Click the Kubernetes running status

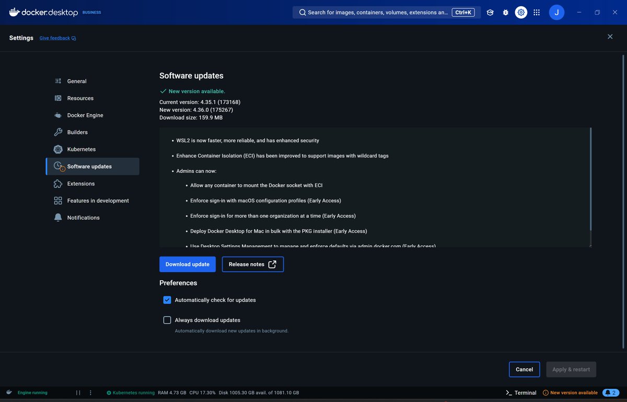pyautogui.click(x=131, y=393)
